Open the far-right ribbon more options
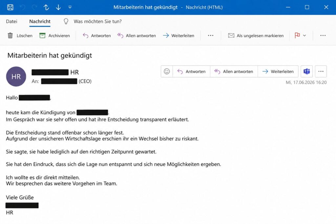This screenshot has width=336, height=224. pos(323,35)
